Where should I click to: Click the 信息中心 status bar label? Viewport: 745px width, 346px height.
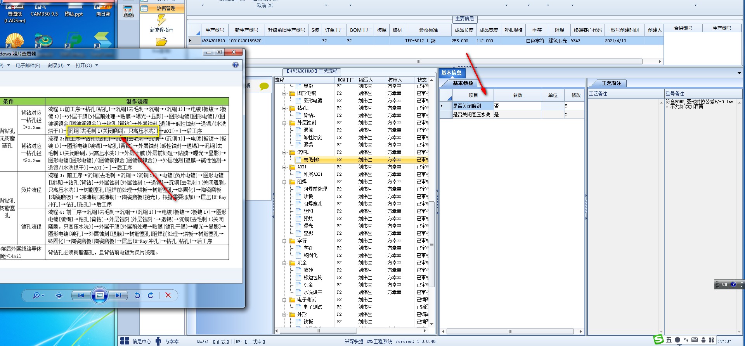[142, 341]
